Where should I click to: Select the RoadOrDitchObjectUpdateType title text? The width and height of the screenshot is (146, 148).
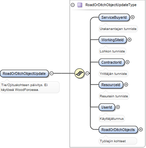[x=111, y=5]
